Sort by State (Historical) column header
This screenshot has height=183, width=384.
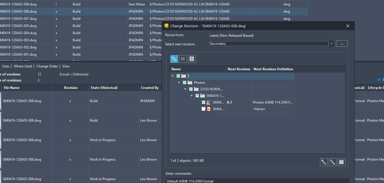(113, 88)
